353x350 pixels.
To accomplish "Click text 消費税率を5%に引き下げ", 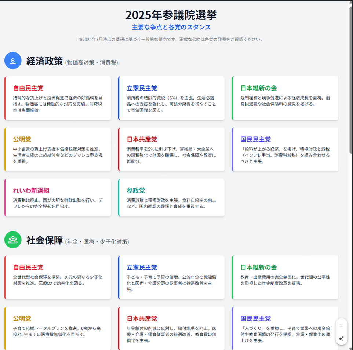I will coord(152,149).
